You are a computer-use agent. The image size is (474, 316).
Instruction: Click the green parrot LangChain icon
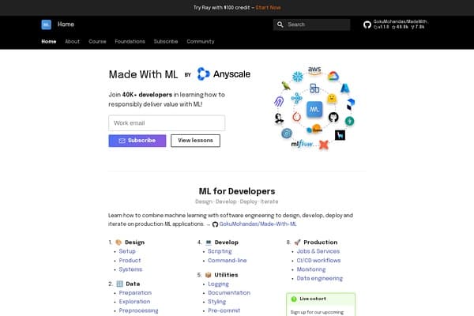(x=286, y=86)
